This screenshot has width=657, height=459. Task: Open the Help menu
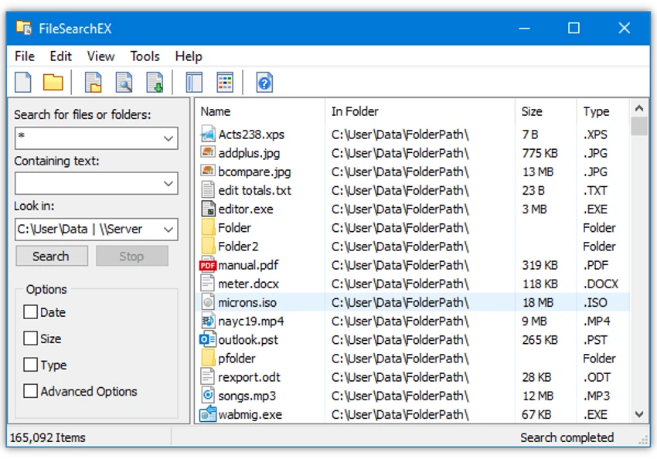coord(189,56)
